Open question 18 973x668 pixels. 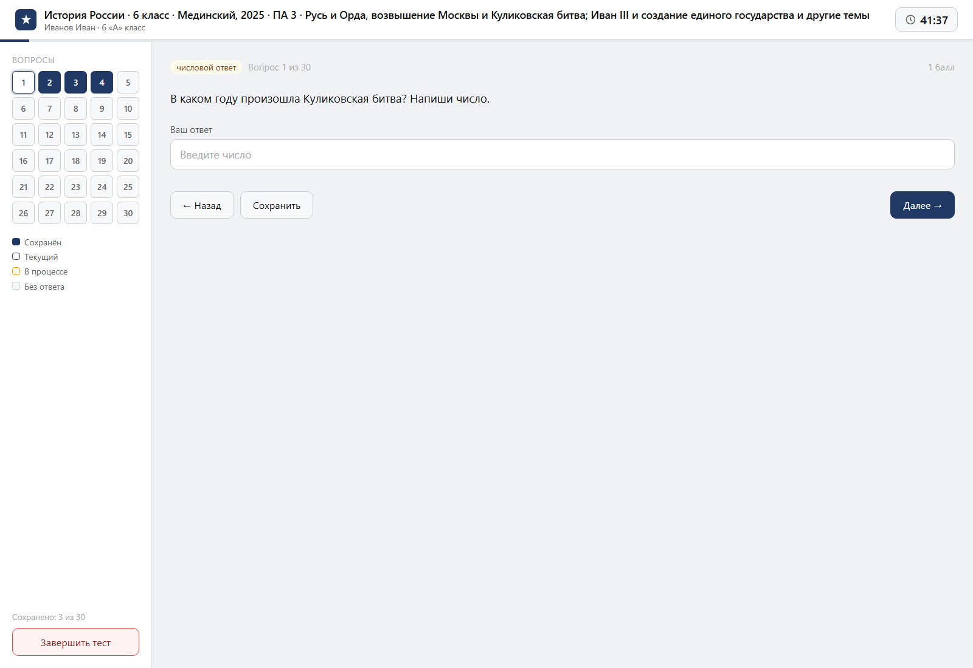click(x=75, y=161)
